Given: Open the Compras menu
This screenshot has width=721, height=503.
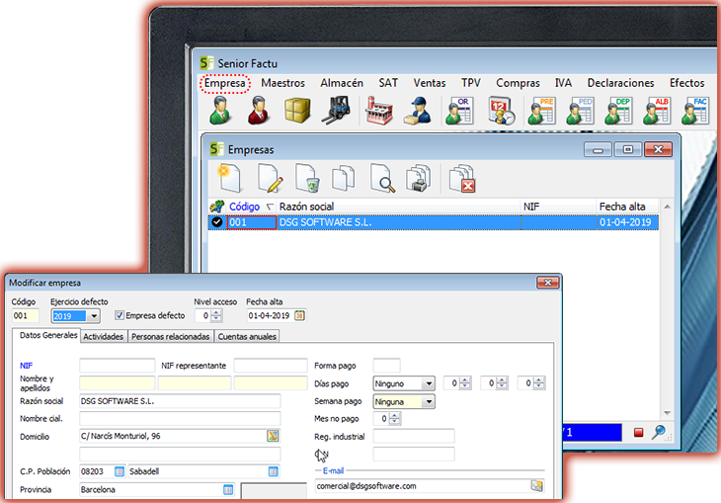Looking at the screenshot, I should tap(518, 83).
